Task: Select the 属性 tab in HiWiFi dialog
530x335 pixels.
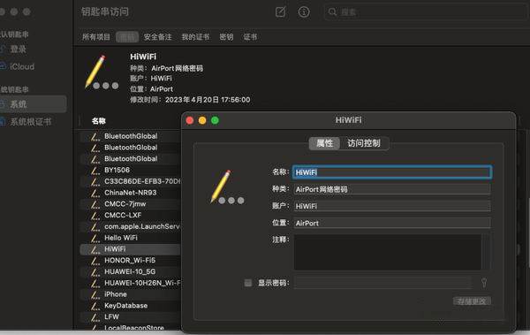Action: pyautogui.click(x=324, y=143)
